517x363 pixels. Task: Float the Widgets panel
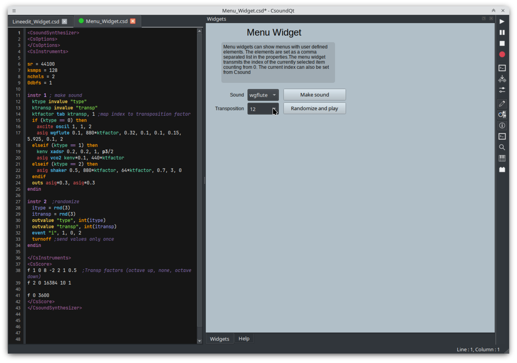point(484,19)
